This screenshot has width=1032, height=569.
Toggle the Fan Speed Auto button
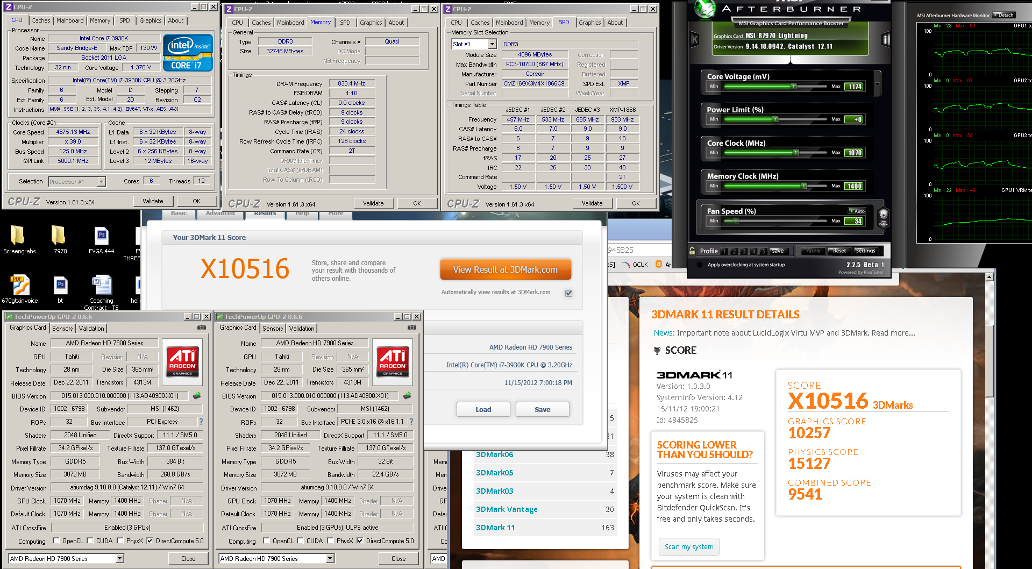tap(857, 211)
